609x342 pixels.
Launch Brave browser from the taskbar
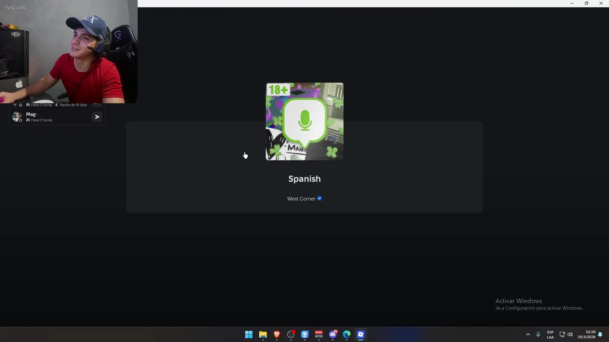tap(277, 334)
